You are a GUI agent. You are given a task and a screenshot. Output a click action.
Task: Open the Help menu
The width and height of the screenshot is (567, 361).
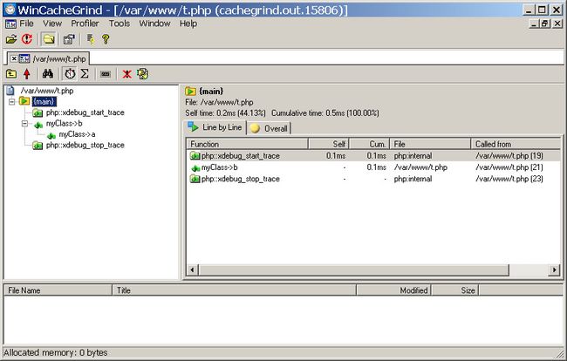(x=188, y=24)
